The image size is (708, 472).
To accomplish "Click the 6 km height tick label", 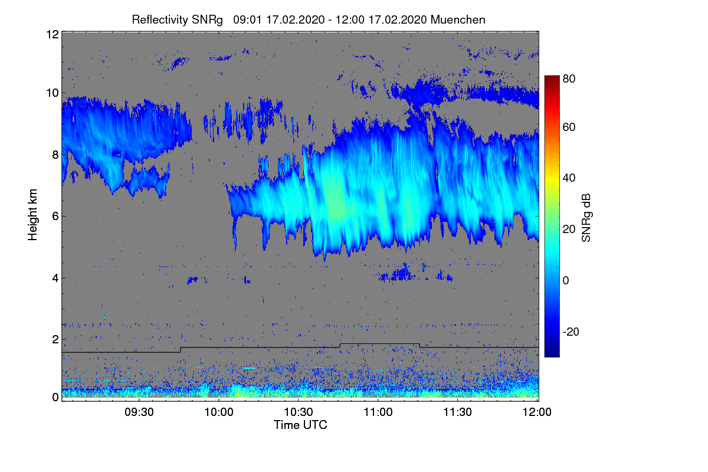I will [x=55, y=216].
